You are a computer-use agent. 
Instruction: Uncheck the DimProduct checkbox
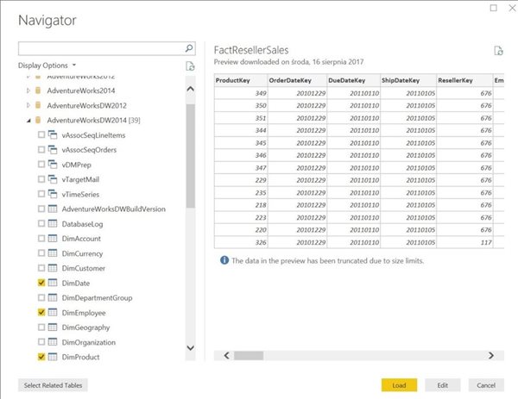point(41,357)
